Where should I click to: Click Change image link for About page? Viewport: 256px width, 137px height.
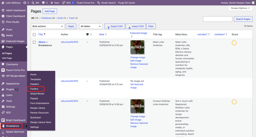tap(138, 57)
